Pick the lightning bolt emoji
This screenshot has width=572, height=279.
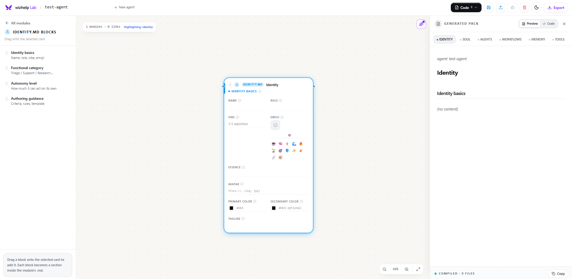tap(287, 144)
